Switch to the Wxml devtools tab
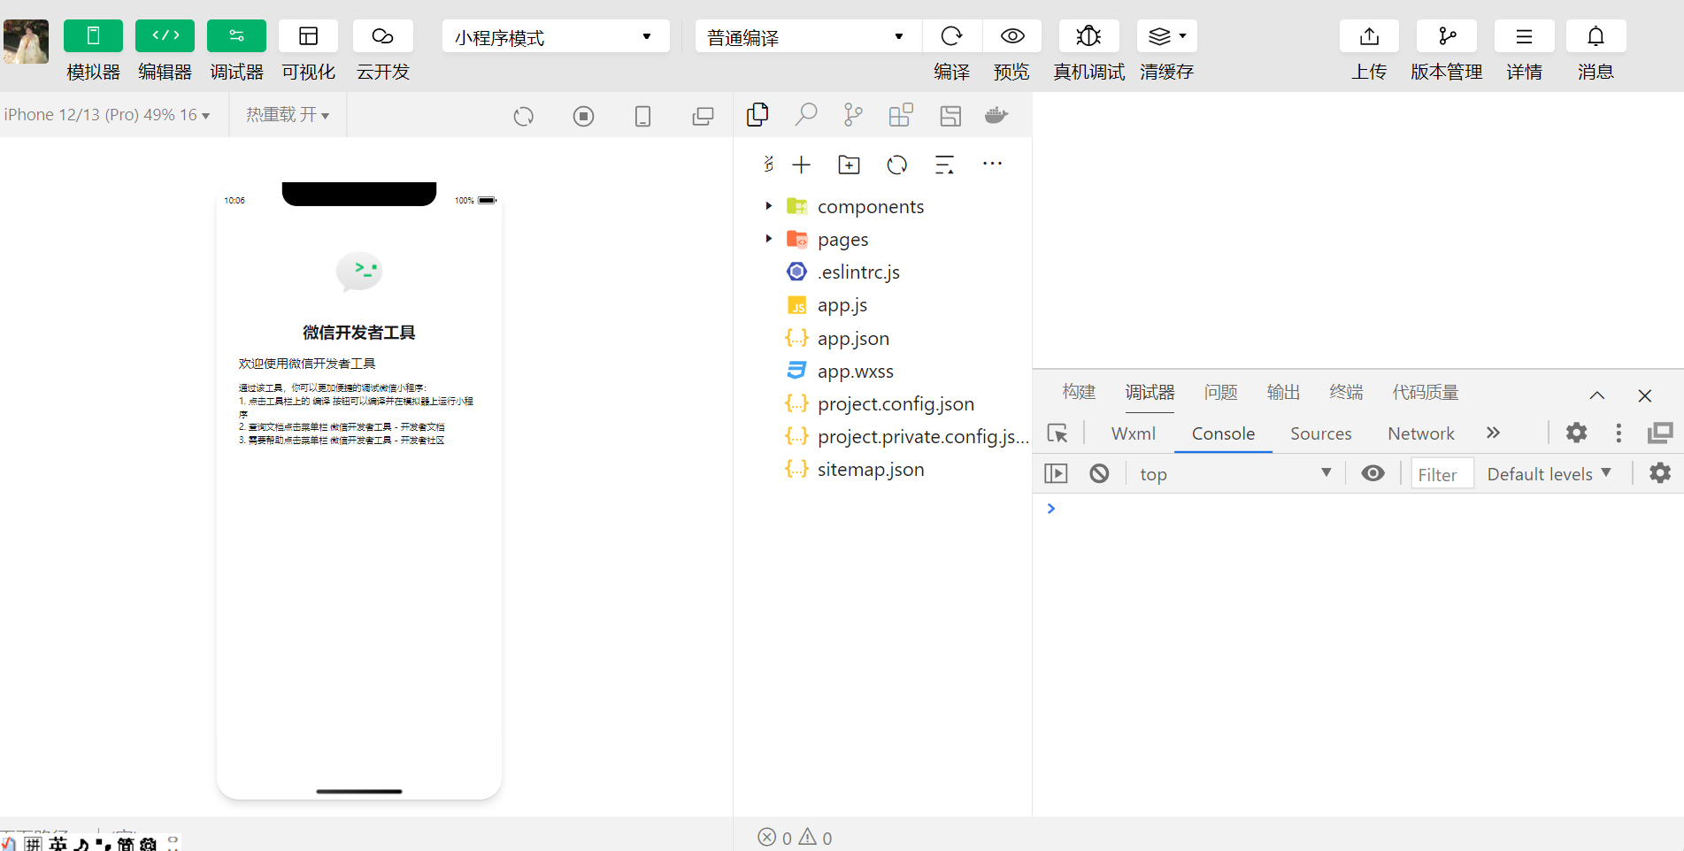 click(x=1134, y=433)
